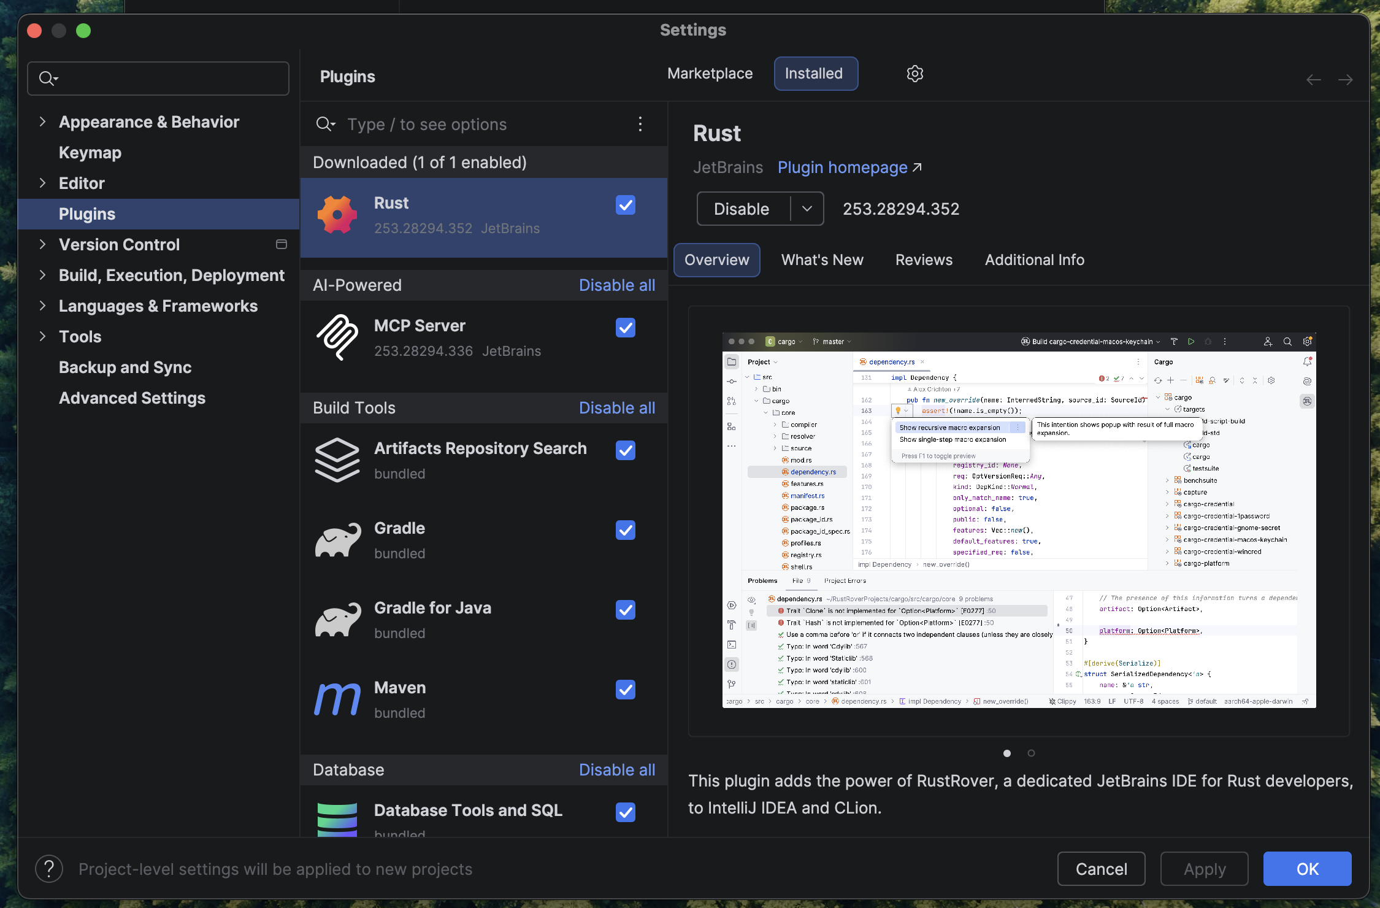This screenshot has width=1380, height=908.
Task: Open the What's New tab
Action: point(822,260)
